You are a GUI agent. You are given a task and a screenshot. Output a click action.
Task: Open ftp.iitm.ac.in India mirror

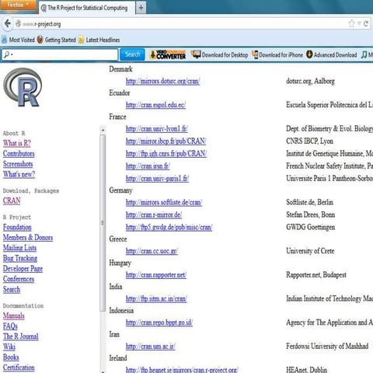point(156,299)
